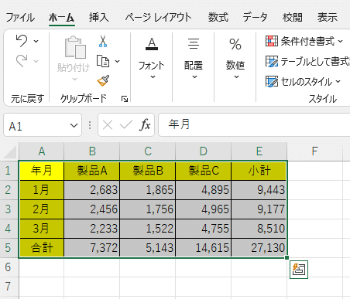350x299 pixels.
Task: Expand the 数値 group chevron
Action: coord(236,76)
